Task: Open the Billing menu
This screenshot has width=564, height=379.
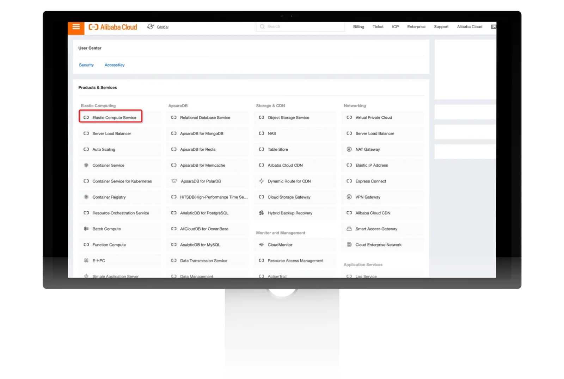Action: [x=358, y=27]
